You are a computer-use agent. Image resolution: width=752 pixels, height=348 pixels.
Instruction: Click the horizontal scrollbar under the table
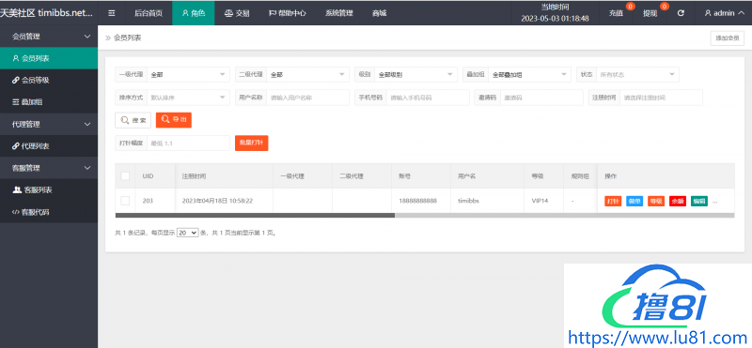425,216
